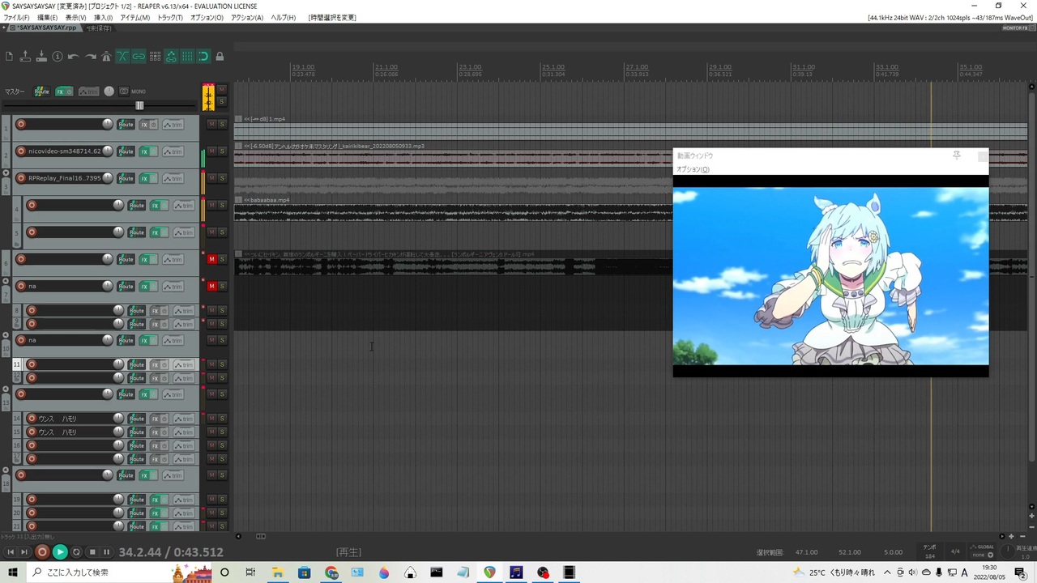
Task: Open the GLOBAL automation override selector
Action: [982, 551]
